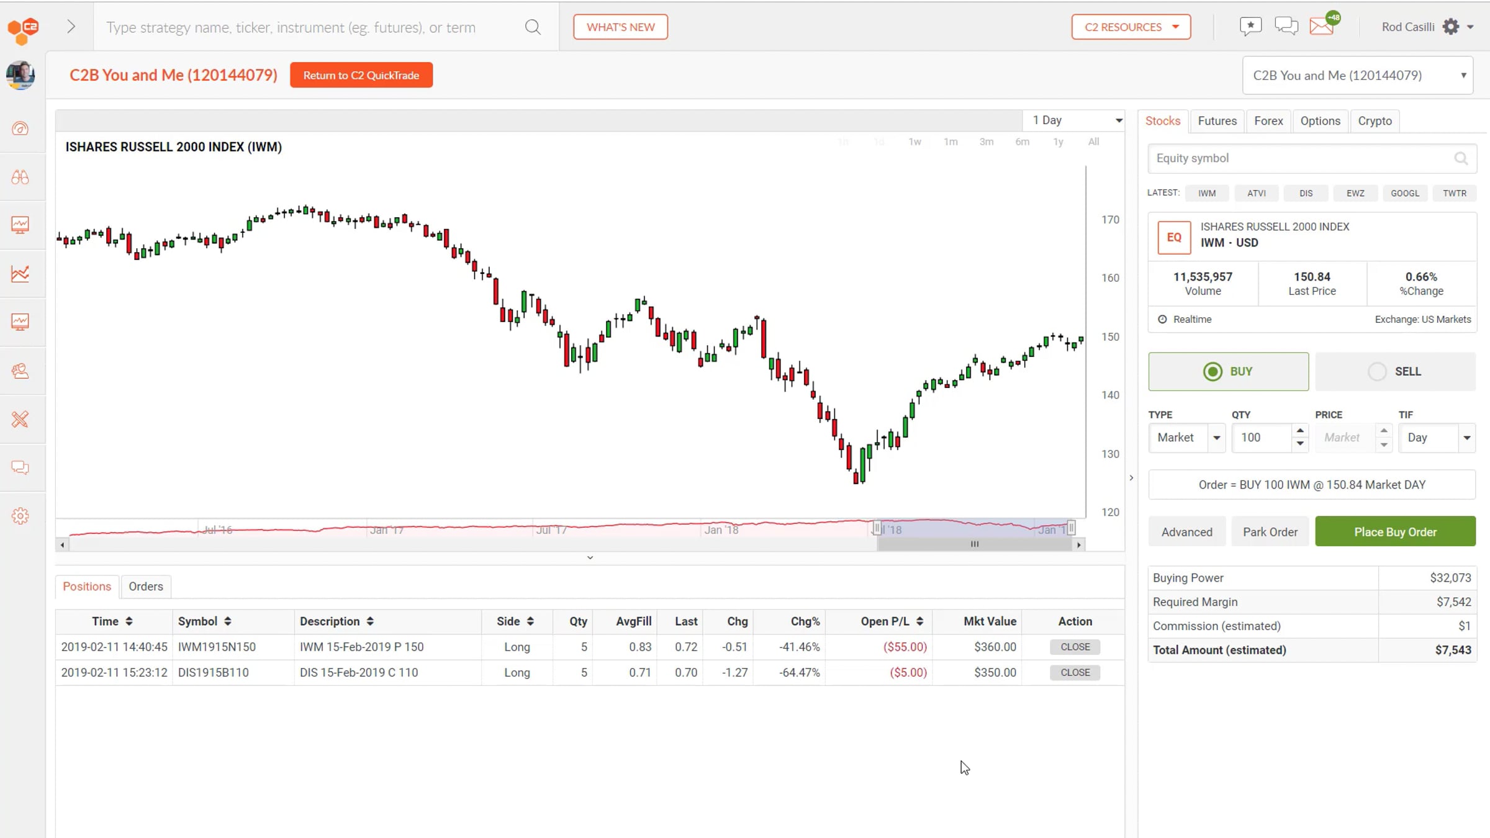Open the header conversations bubble icon
This screenshot has width=1490, height=838.
coord(1286,26)
